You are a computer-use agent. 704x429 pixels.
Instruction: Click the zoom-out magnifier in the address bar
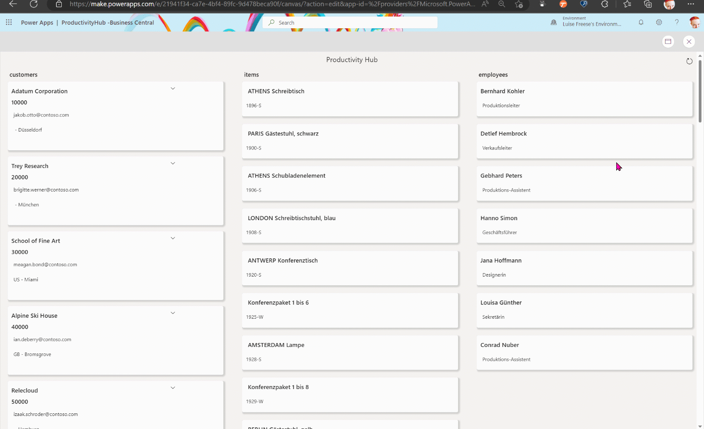coord(501,4)
